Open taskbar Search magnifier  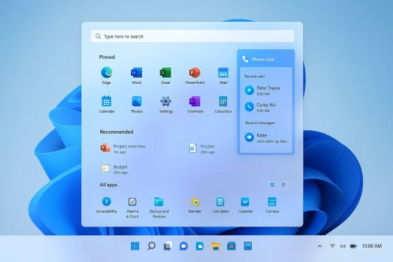point(151,246)
